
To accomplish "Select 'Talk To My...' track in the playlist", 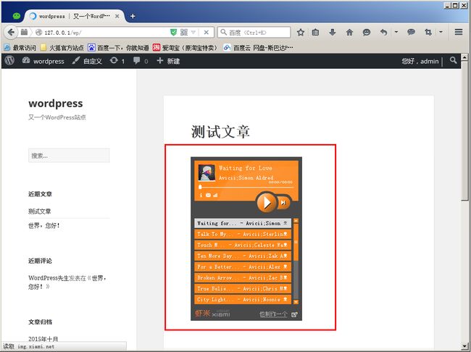I will (x=243, y=234).
